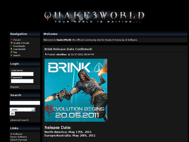
Task: Click the yellow icon beside memberlist
Action: click(11, 49)
